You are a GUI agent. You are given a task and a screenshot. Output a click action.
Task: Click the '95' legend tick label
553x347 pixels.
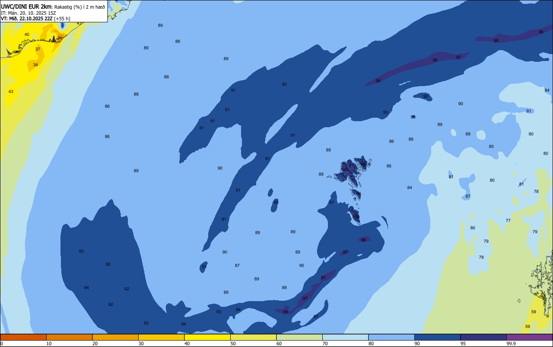(x=463, y=344)
